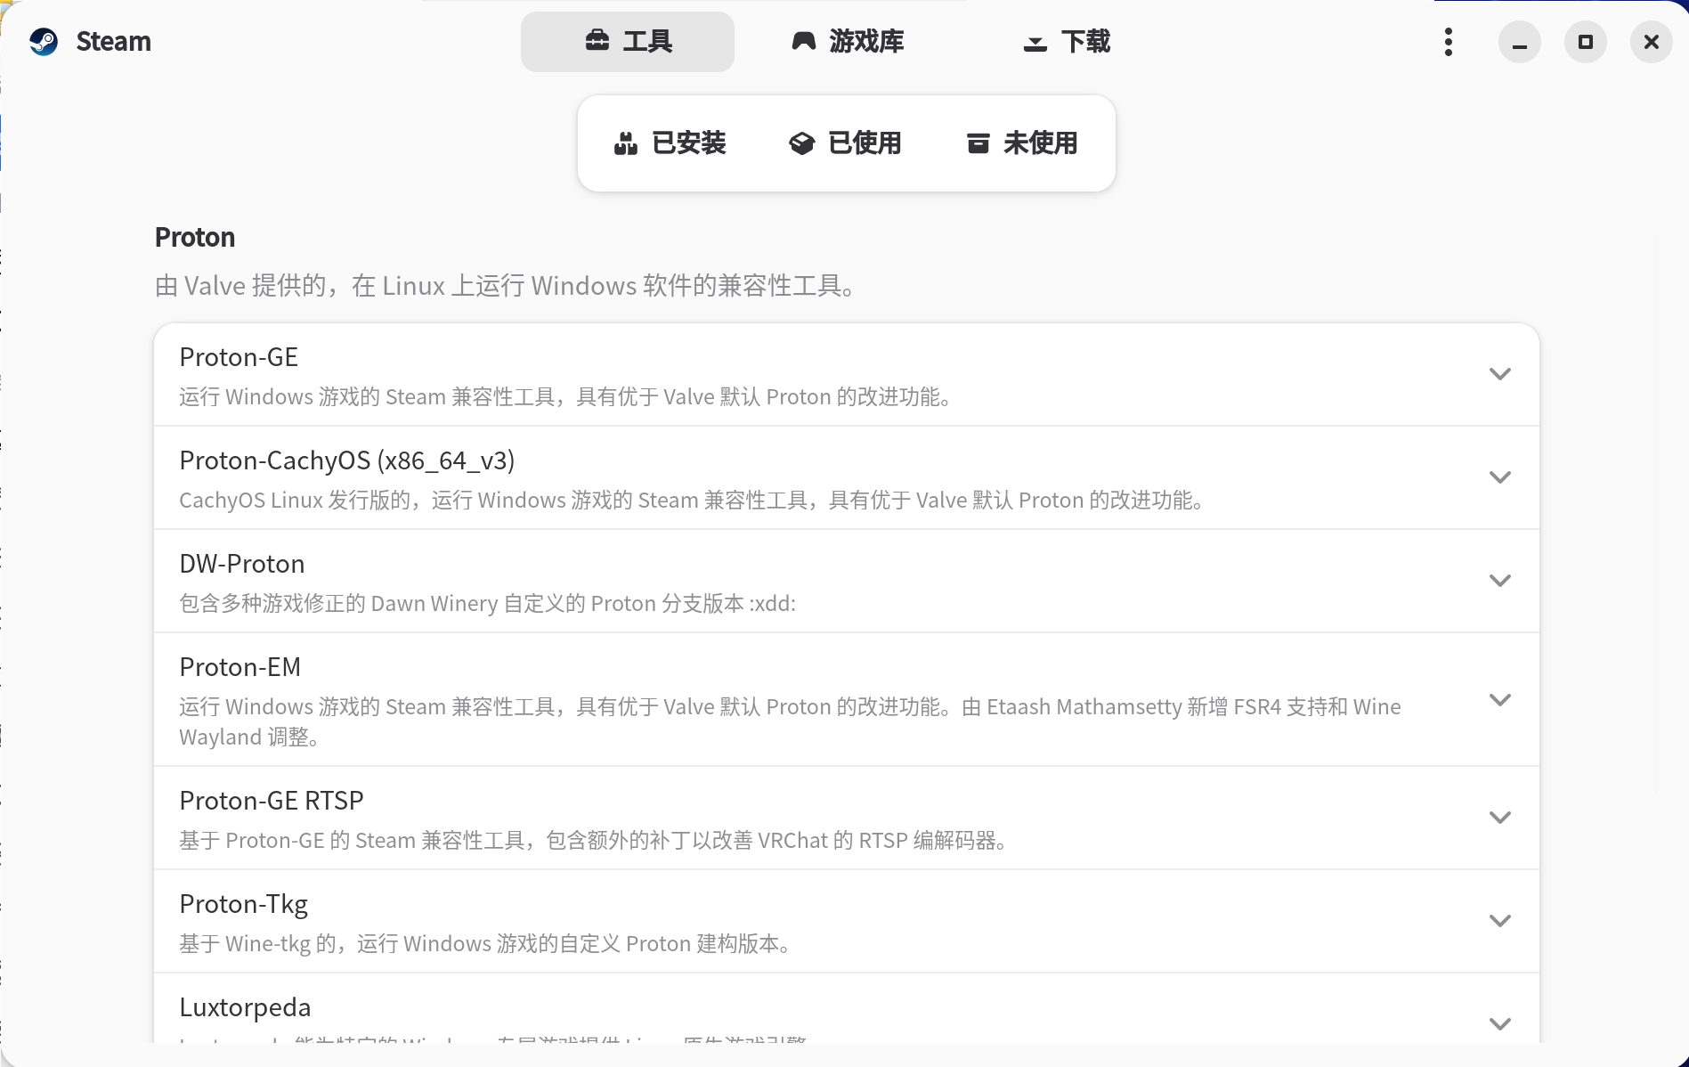
Task: Click the Proton-Tkg title text
Action: coord(244,904)
